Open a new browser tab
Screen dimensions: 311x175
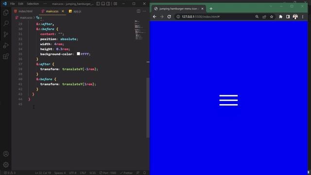(x=211, y=9)
